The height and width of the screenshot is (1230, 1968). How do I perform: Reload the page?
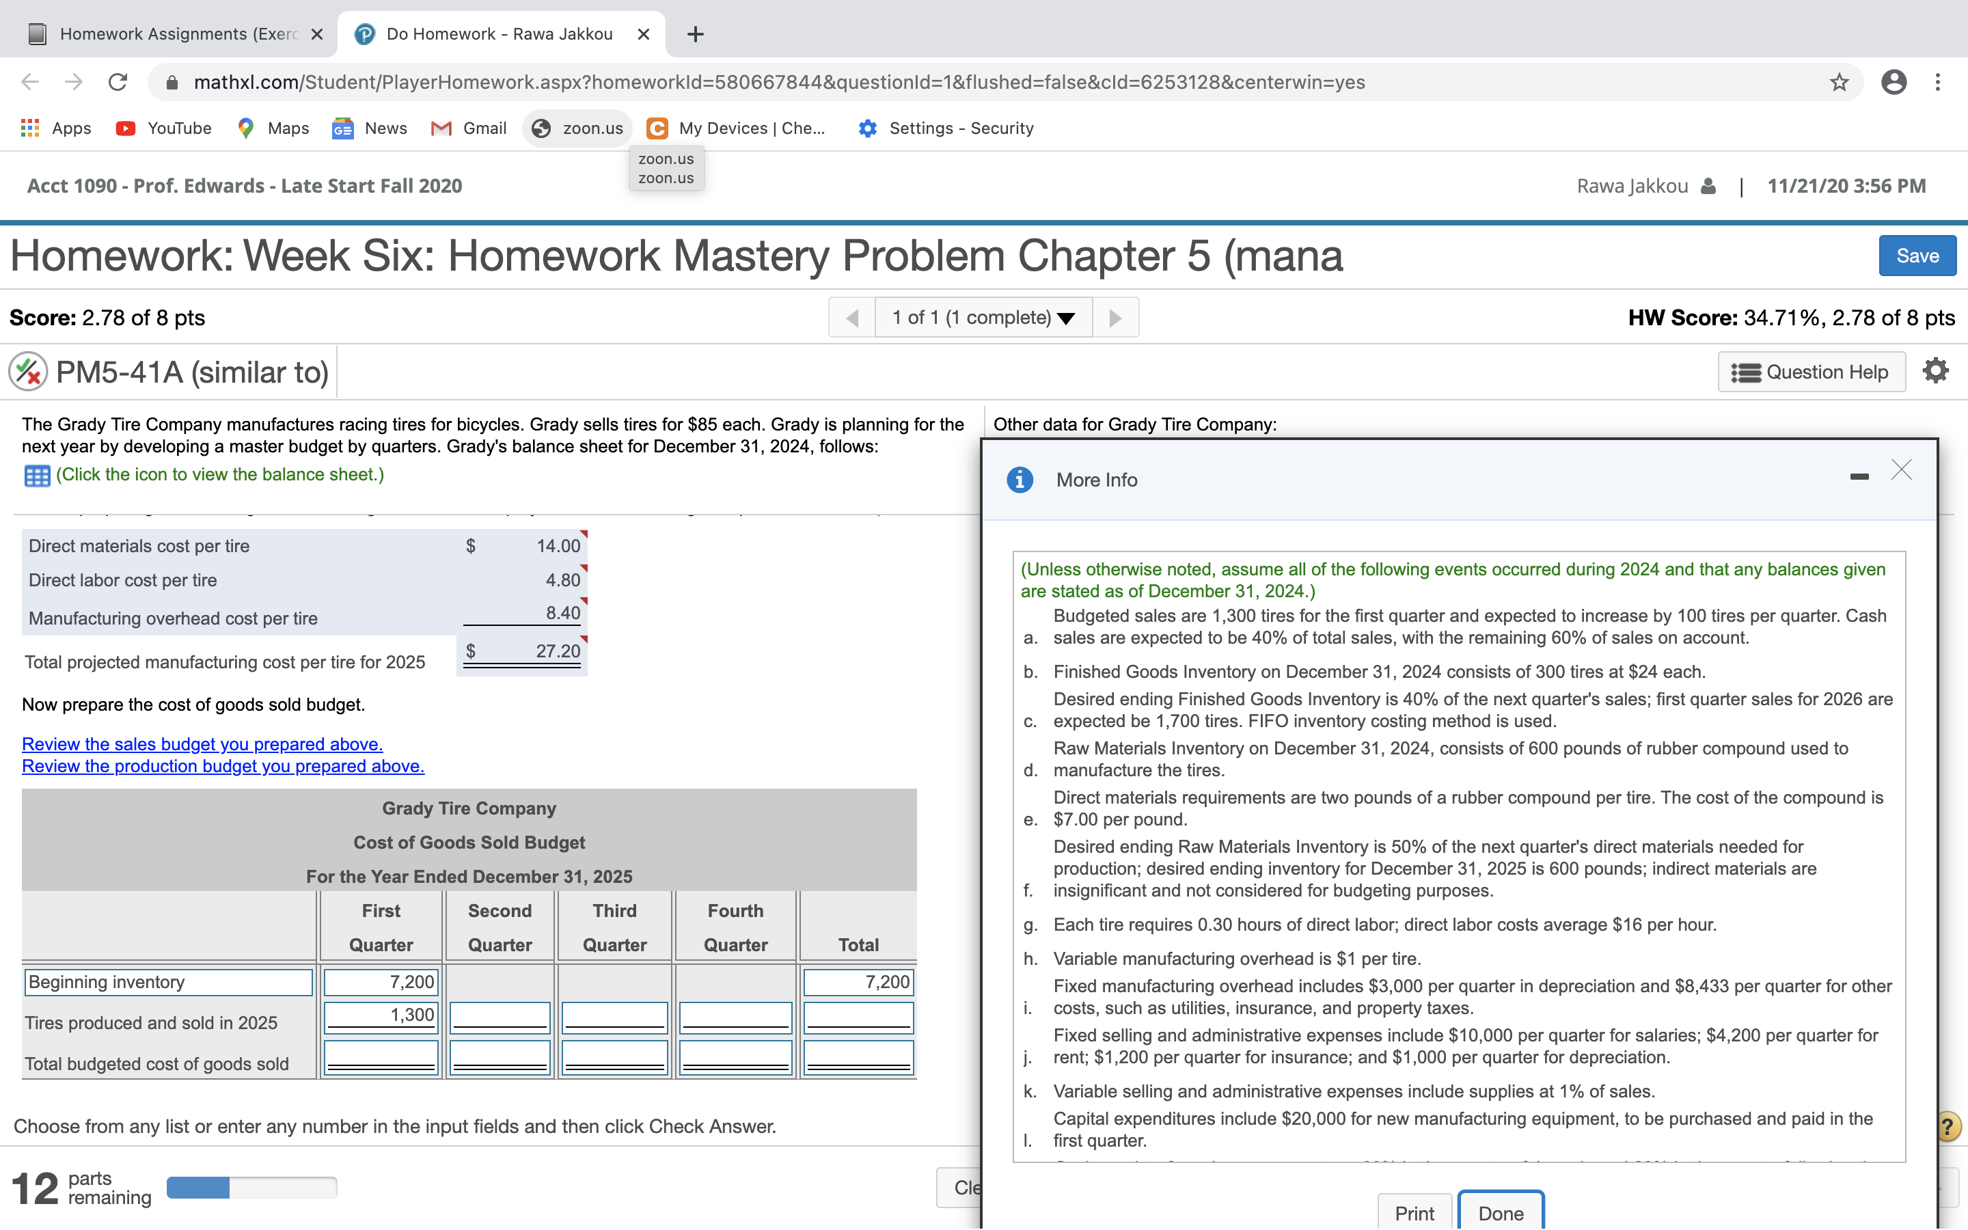click(x=118, y=82)
